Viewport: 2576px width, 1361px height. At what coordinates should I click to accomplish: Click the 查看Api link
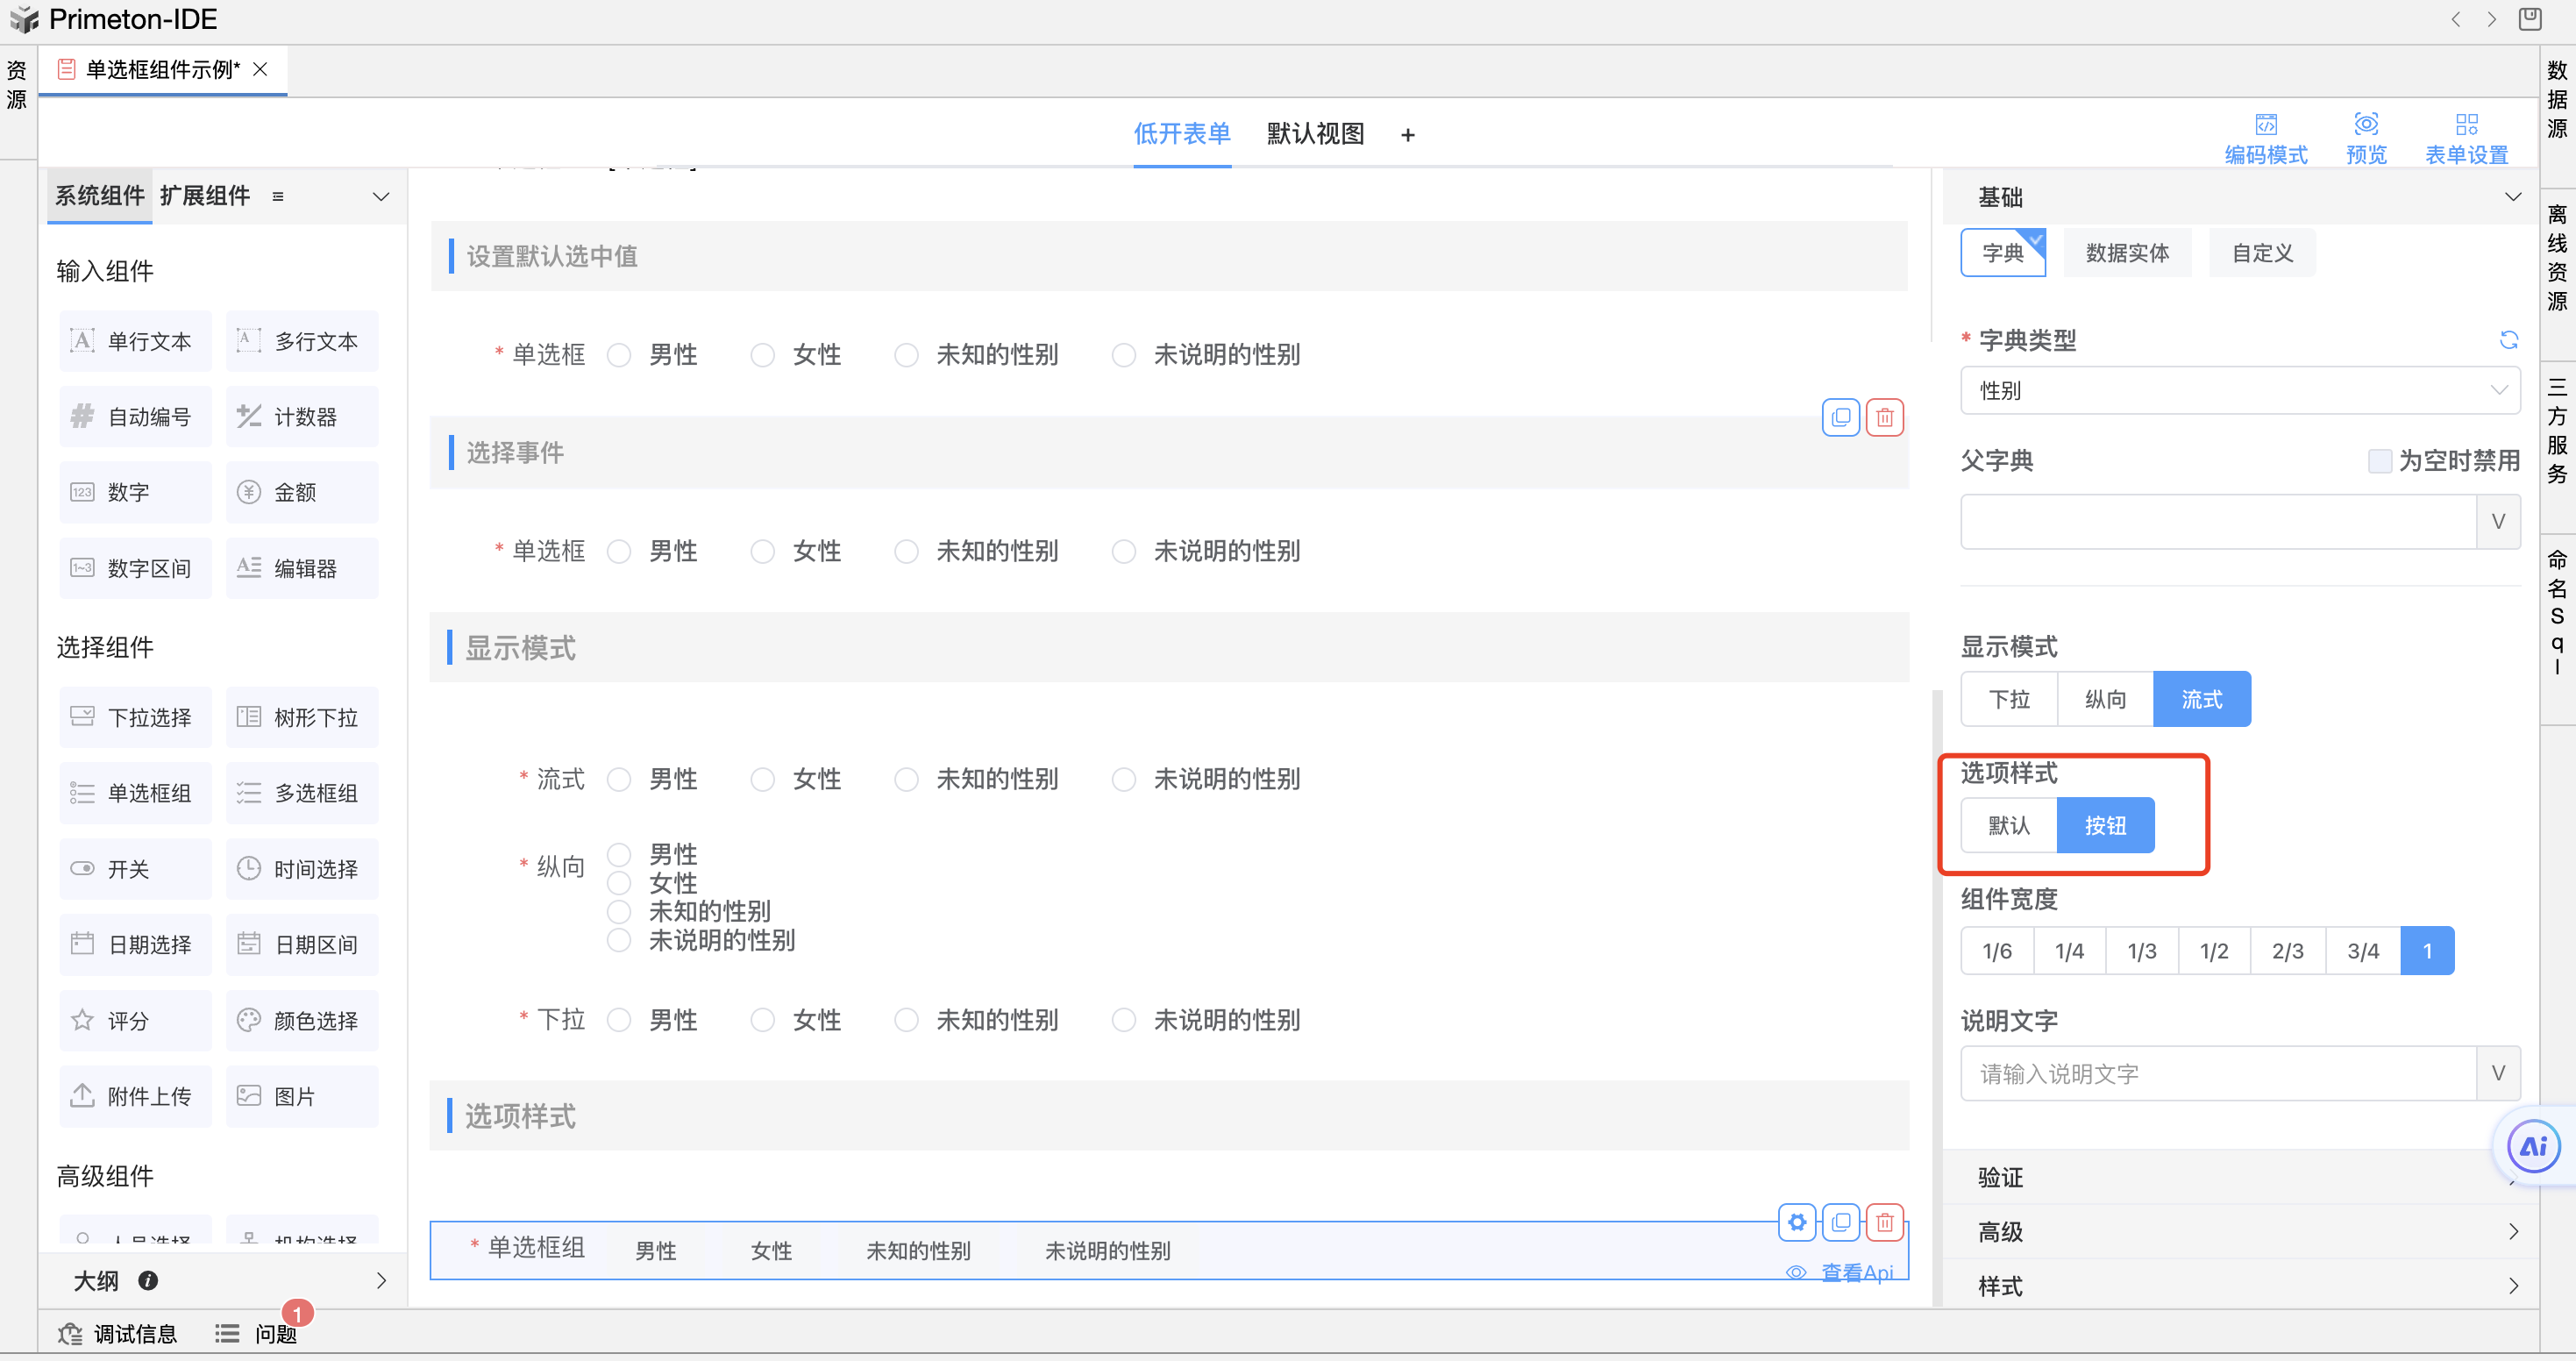pos(1856,1272)
